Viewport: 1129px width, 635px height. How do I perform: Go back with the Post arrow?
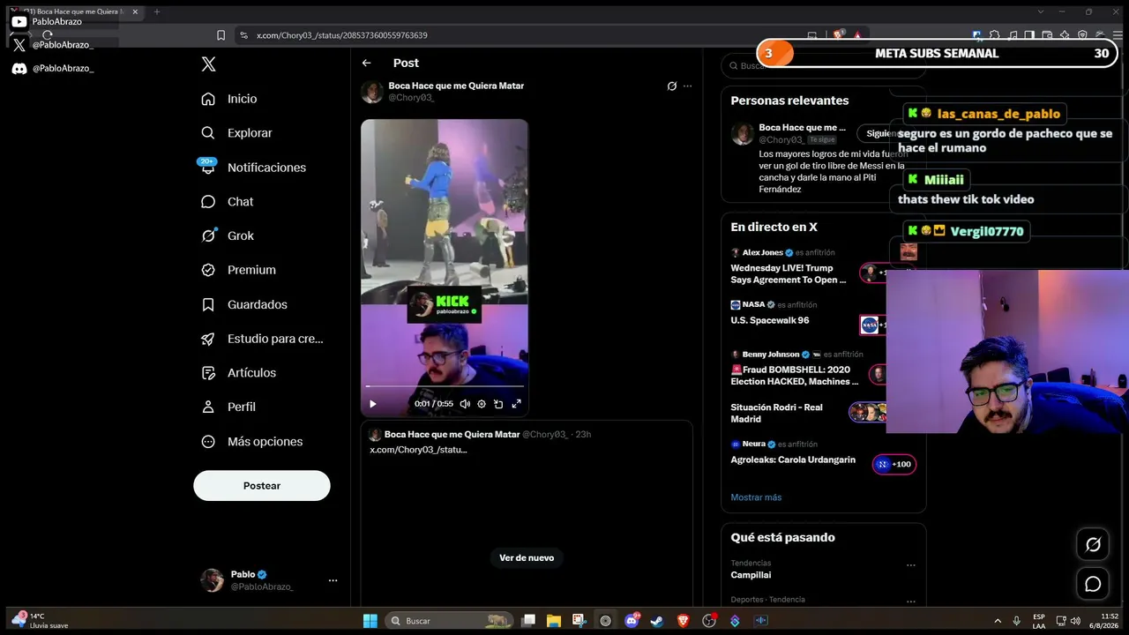(366, 63)
